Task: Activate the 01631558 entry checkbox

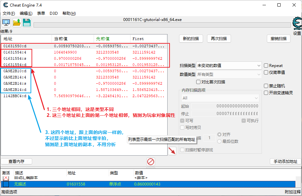Action: (6, 184)
